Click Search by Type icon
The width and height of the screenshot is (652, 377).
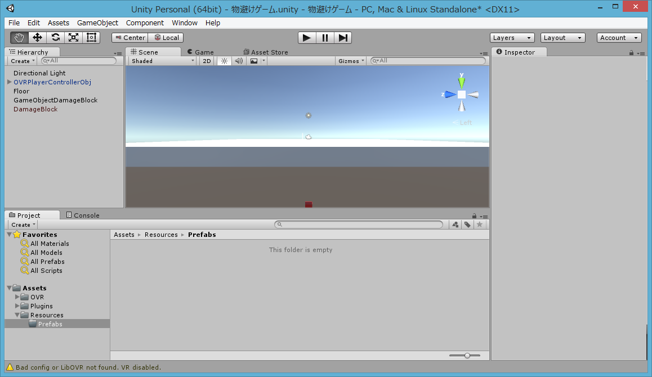click(x=455, y=225)
